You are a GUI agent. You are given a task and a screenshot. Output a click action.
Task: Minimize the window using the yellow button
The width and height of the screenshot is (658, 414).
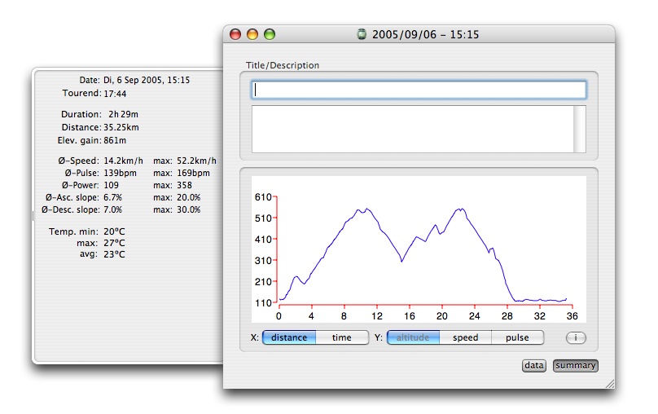click(x=252, y=34)
